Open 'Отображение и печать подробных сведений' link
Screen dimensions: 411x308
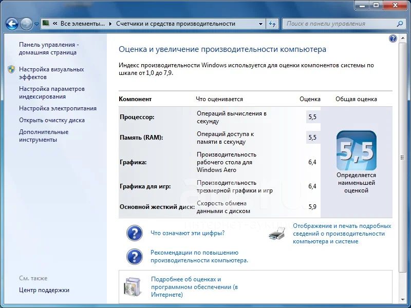(342, 234)
